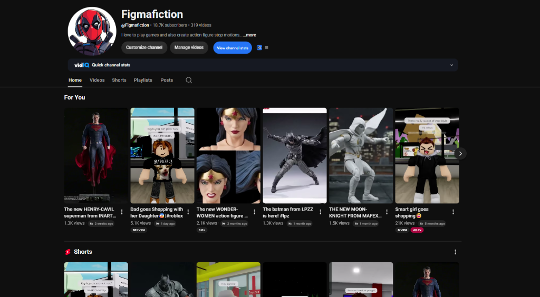
Task: Open options for Smart girl goes shopping video
Action: click(453, 212)
